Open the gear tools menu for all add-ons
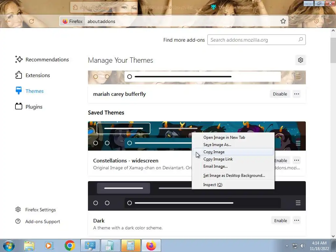 click(x=301, y=60)
